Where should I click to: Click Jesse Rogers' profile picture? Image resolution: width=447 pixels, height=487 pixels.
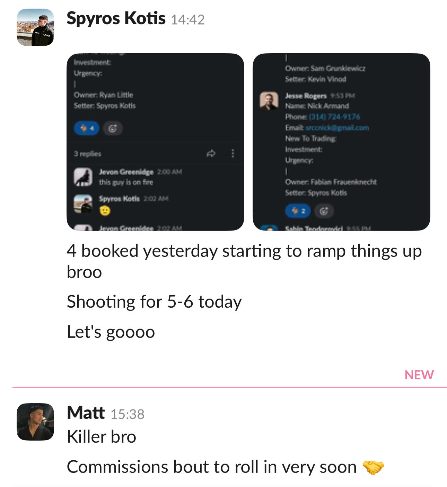[x=269, y=101]
